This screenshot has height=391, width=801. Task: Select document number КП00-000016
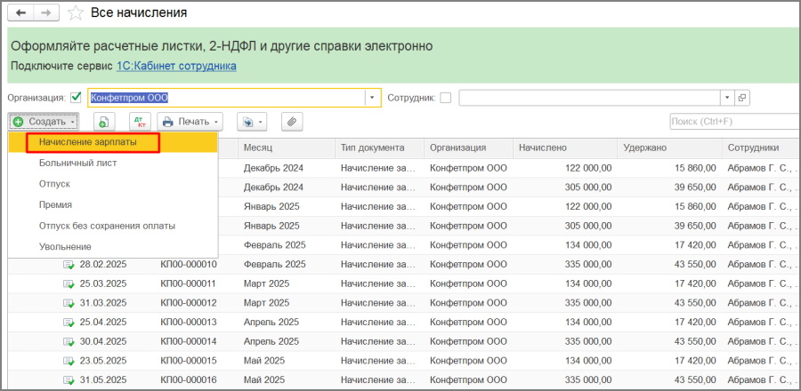[x=189, y=380]
